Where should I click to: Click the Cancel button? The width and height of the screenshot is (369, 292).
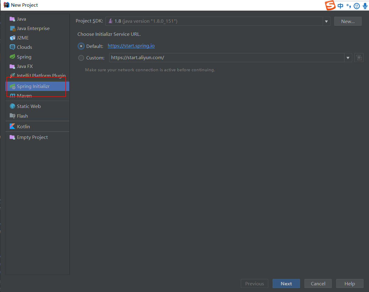(318, 284)
